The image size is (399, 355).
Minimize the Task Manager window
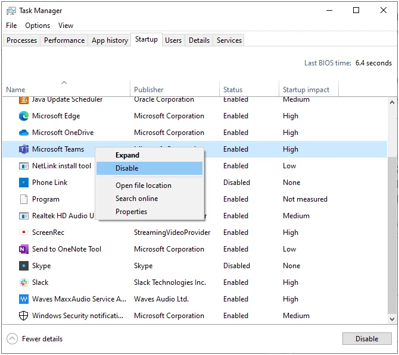pos(329,11)
